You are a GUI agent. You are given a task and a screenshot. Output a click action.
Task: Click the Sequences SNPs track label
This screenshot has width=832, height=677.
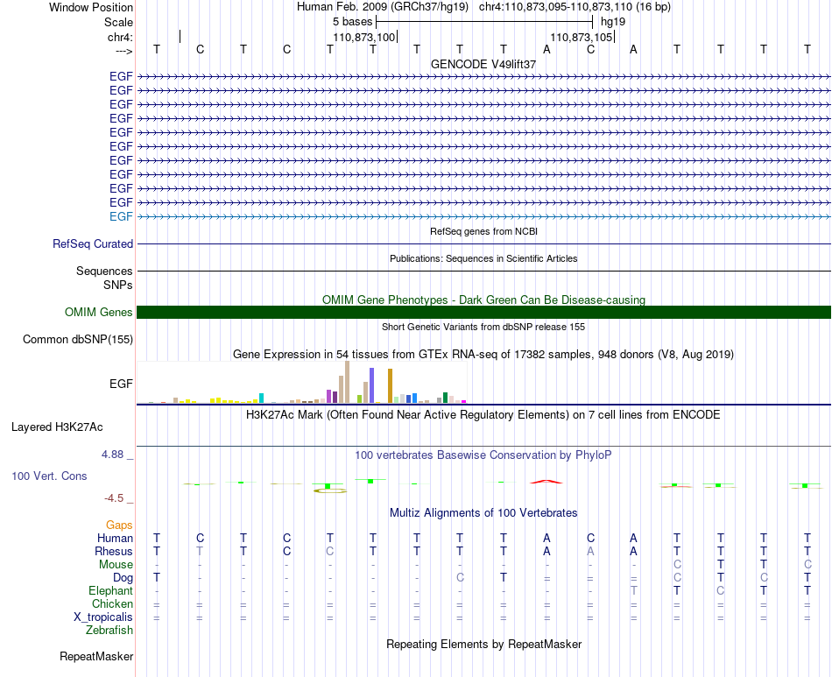(104, 278)
